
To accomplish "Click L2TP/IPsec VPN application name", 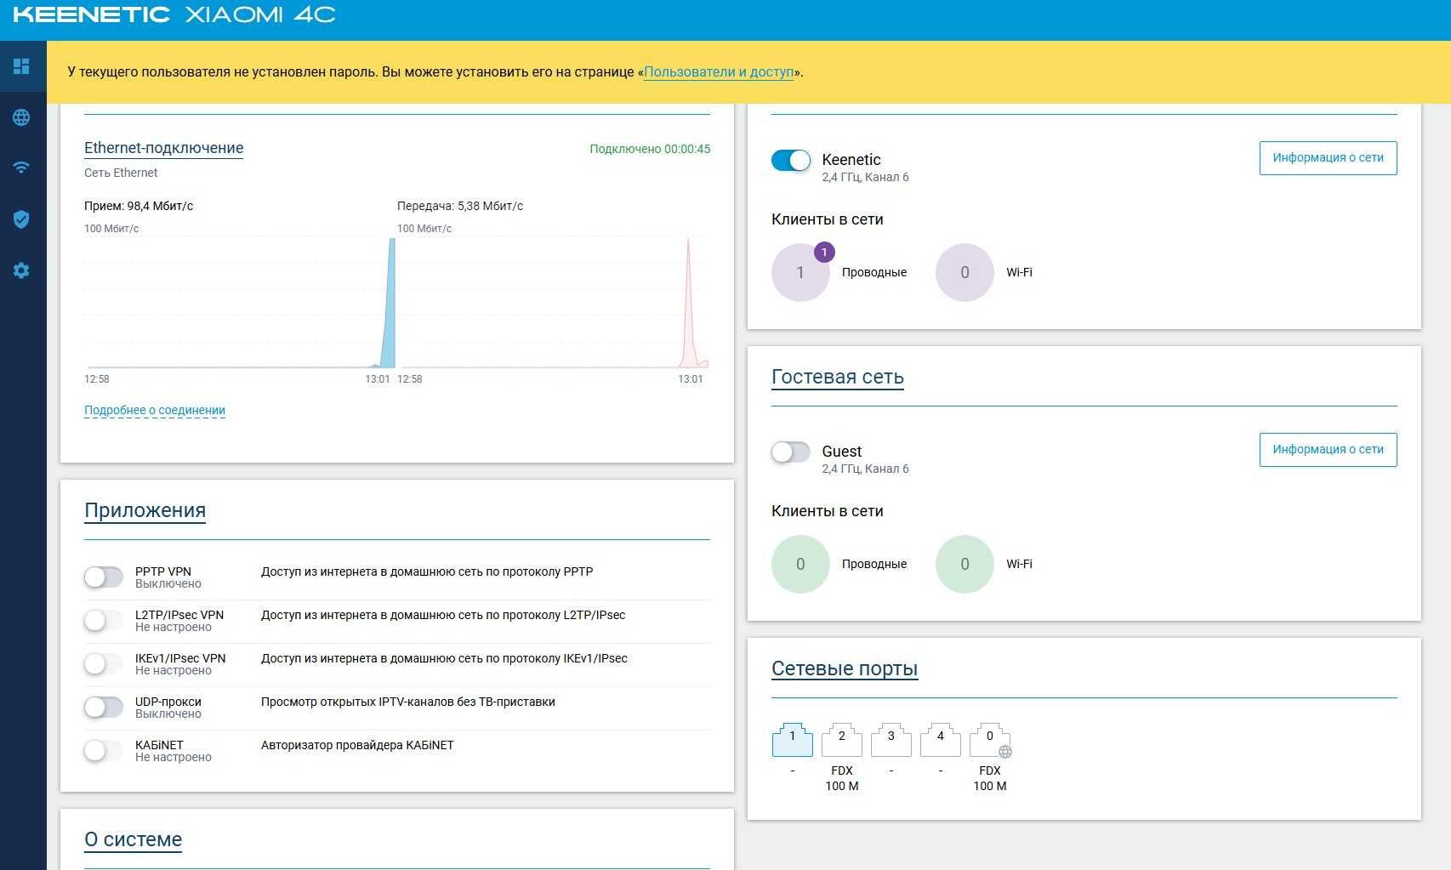I will tap(179, 615).
